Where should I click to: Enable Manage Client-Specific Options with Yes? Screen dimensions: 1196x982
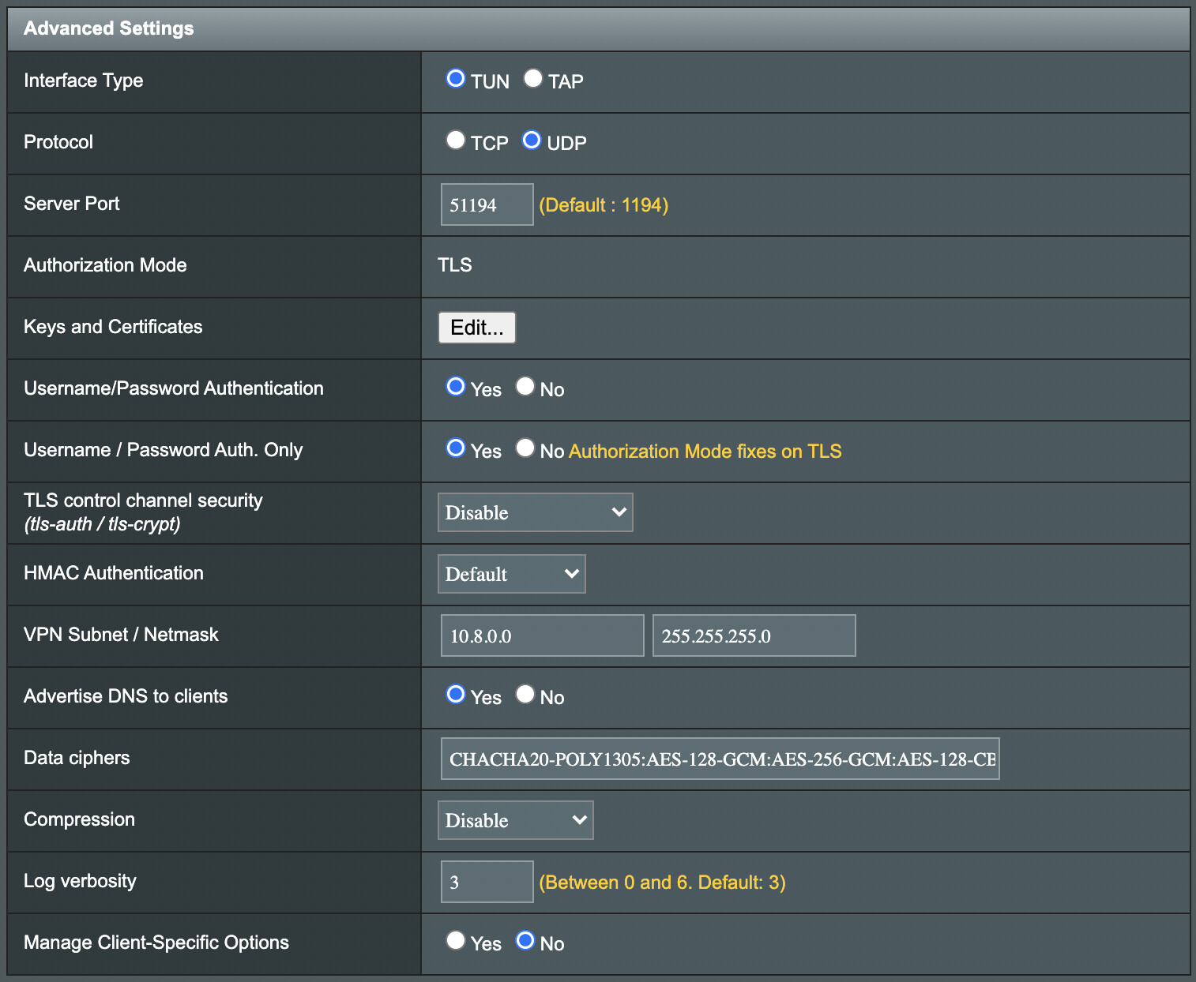[456, 941]
